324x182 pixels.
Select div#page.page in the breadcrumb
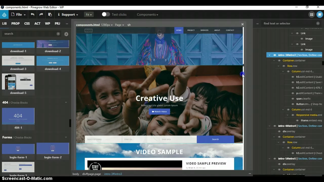coord(91,174)
